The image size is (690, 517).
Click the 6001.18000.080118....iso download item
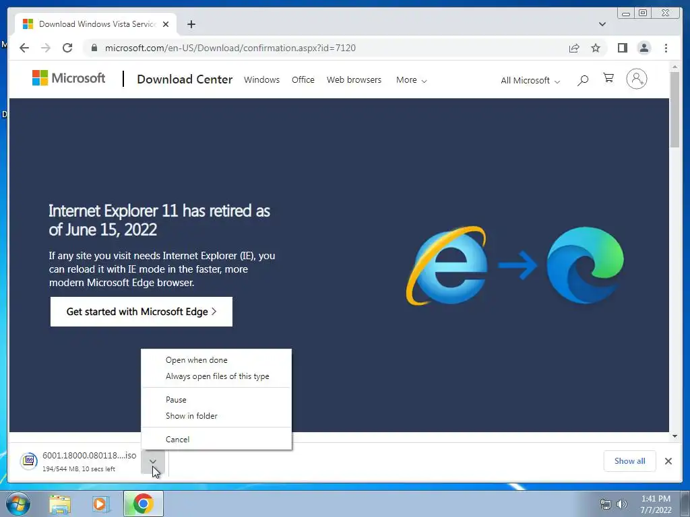[78, 460]
